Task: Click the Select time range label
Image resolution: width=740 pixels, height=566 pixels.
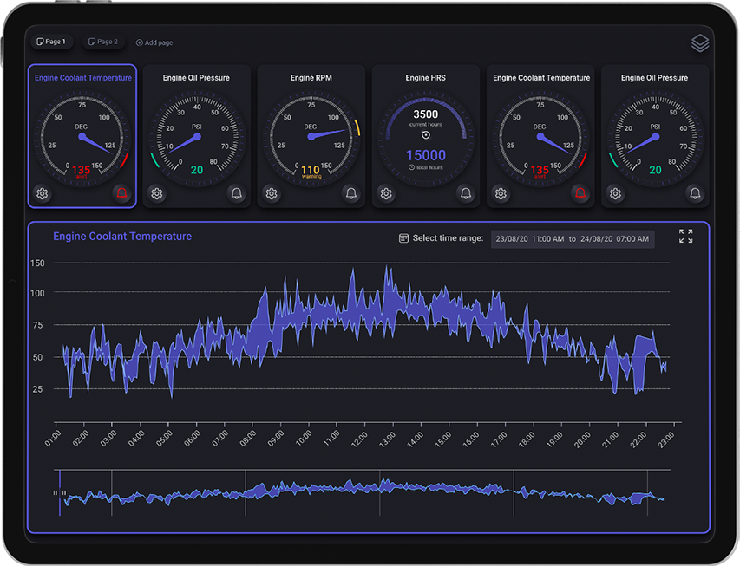Action: coord(448,238)
